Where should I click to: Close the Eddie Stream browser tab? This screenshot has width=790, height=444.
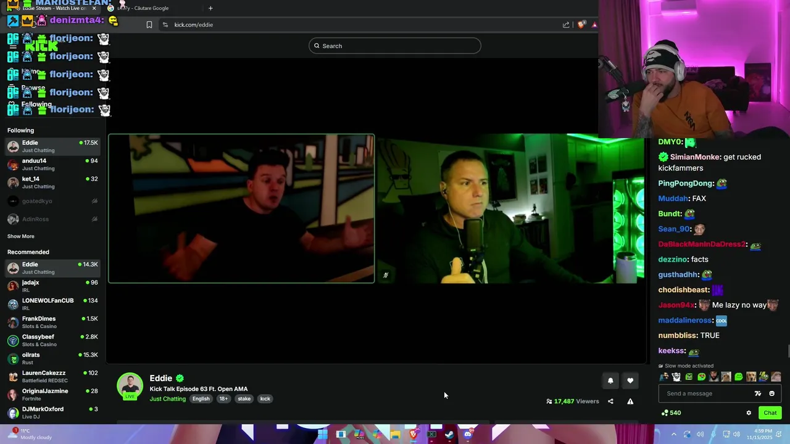(x=94, y=8)
